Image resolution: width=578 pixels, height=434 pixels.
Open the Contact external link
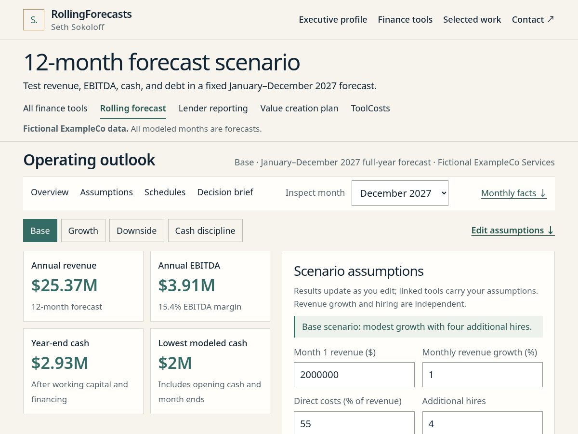(x=533, y=20)
